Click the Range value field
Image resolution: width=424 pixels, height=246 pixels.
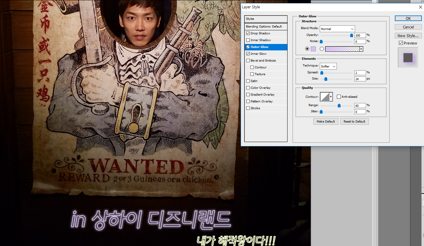click(360, 106)
